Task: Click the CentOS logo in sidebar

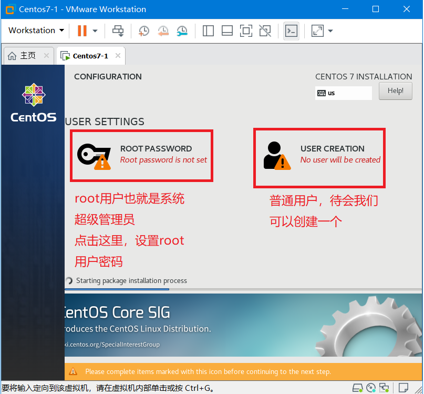Action: tap(34, 103)
